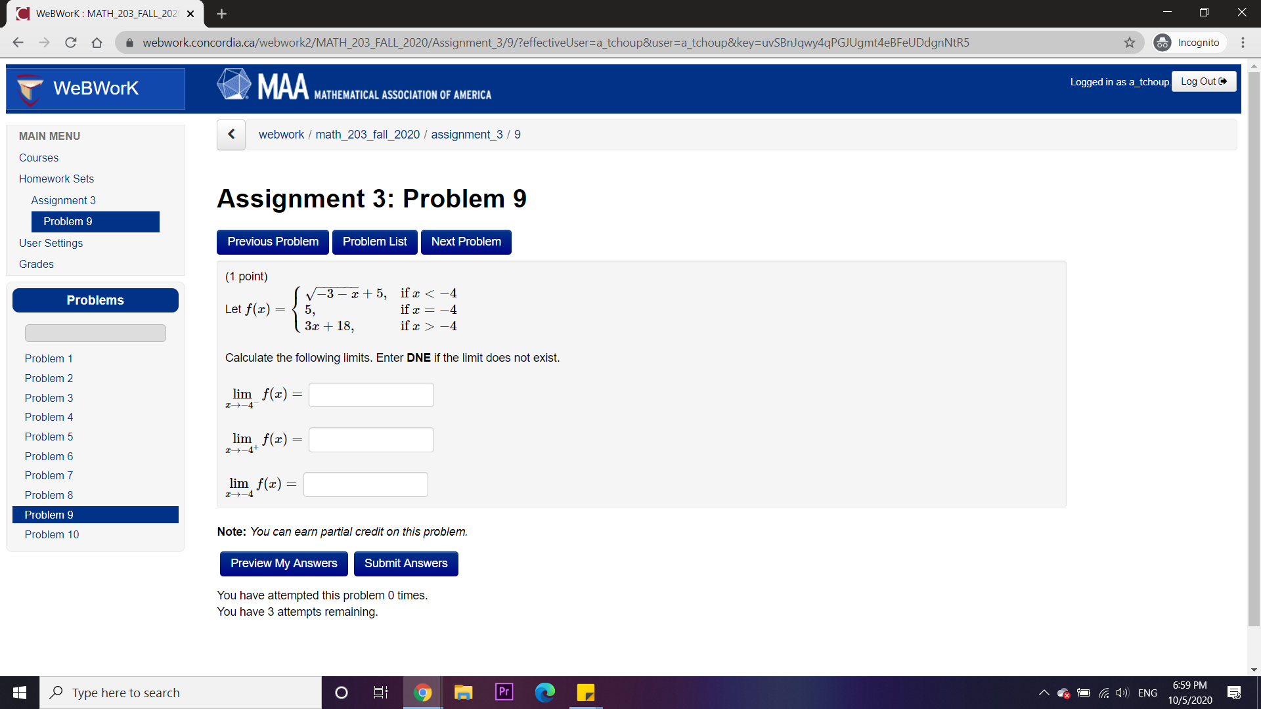Click the Log Out button
This screenshot has height=709, width=1261.
[1204, 81]
